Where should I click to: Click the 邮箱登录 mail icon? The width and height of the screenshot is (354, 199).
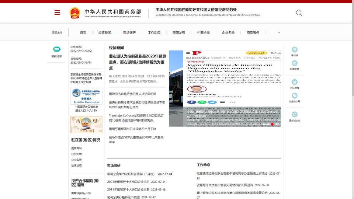tap(294, 63)
